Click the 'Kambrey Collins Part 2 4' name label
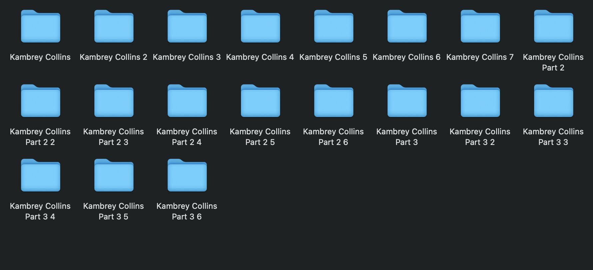The image size is (593, 270). click(187, 137)
